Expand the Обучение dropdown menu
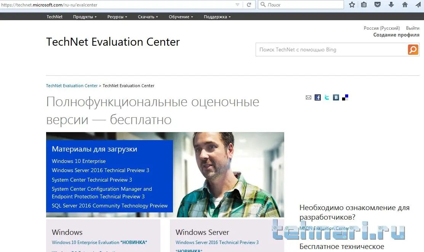 click(x=181, y=17)
